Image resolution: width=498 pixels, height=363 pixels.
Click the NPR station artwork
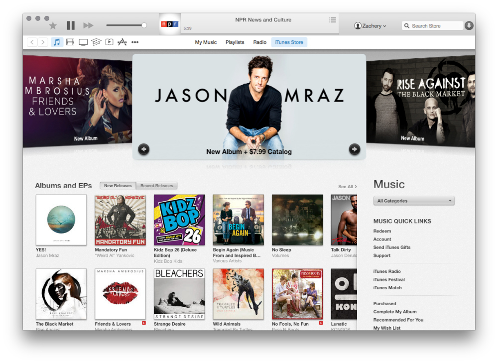170,24
